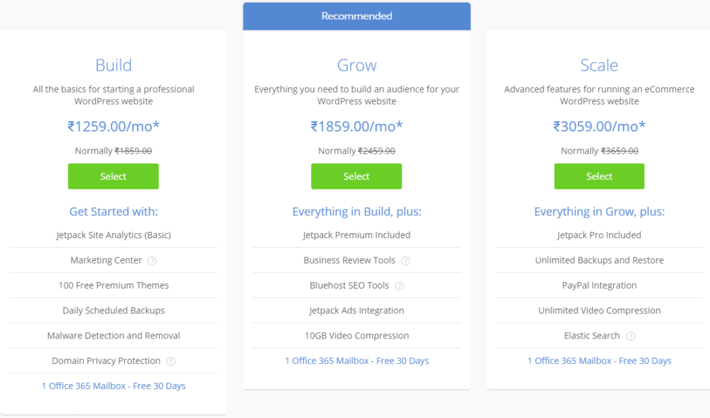Click Grow plan description about audience
The width and height of the screenshot is (710, 418).
point(357,95)
